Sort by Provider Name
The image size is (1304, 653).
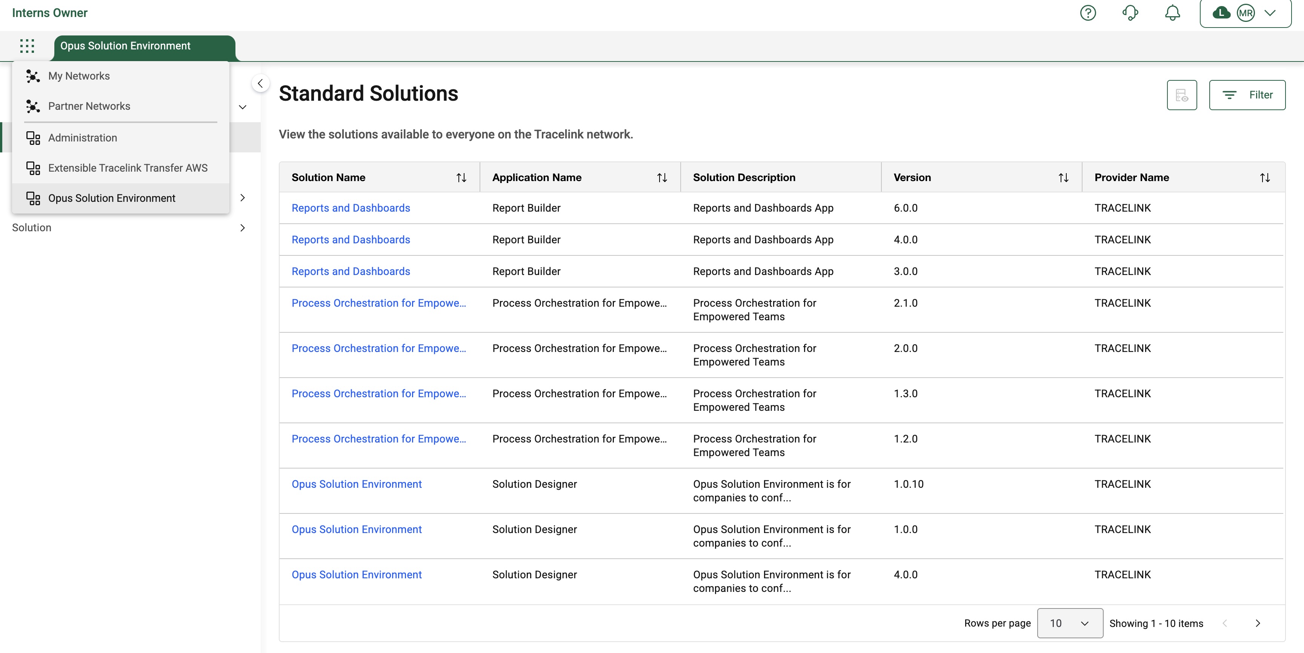(1265, 178)
